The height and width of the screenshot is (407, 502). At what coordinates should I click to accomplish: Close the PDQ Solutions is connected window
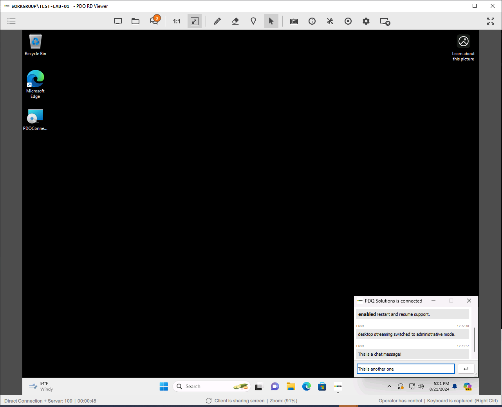point(469,301)
